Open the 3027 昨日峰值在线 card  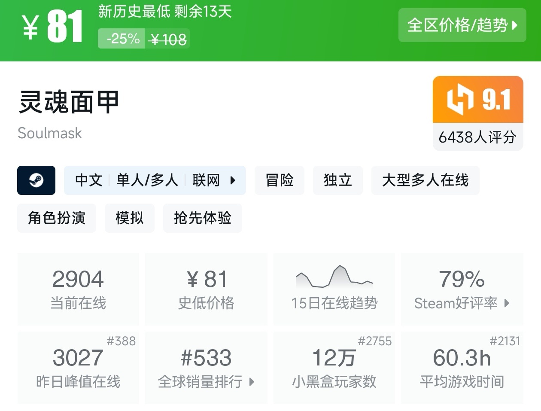[x=78, y=368]
